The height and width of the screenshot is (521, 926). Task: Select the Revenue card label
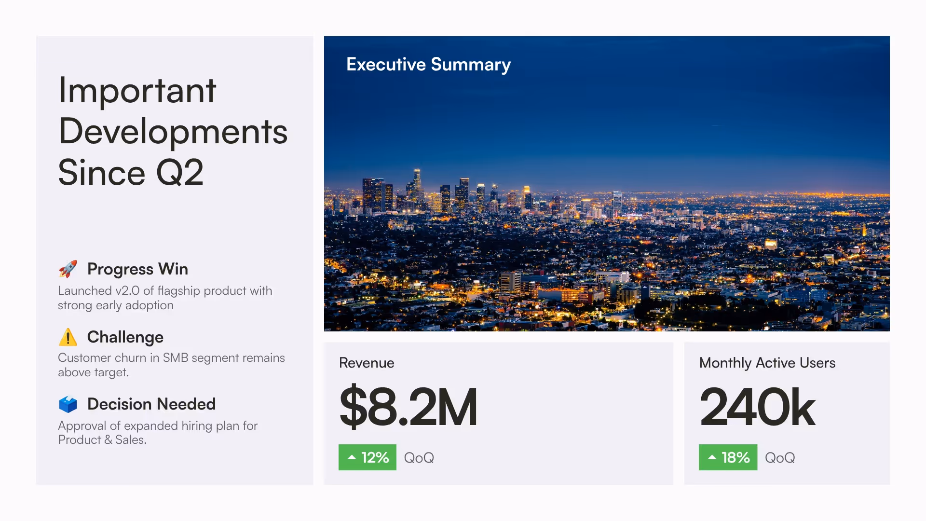[367, 363]
